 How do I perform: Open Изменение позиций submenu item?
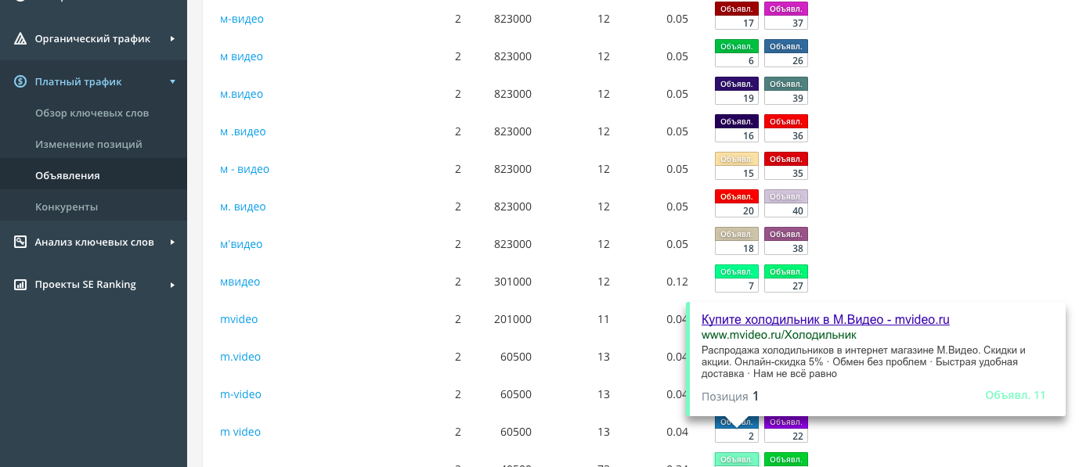tap(88, 144)
